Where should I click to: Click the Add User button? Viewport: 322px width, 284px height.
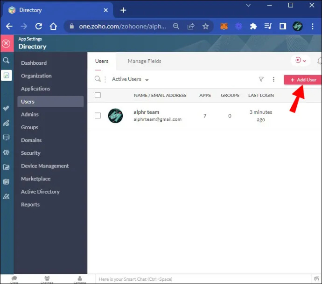click(303, 80)
